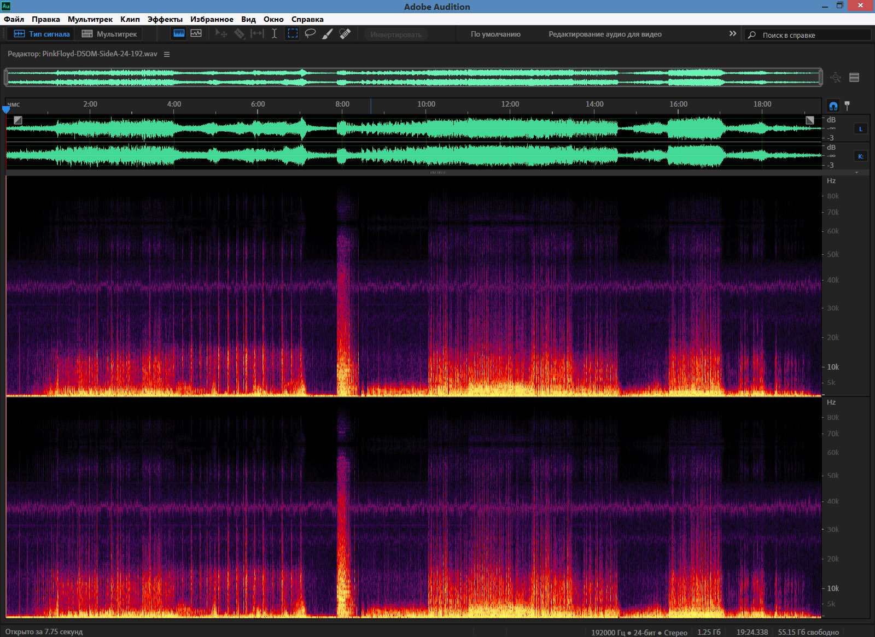Expand more workspaces with double chevron
Screen dimensions: 875x637
point(733,34)
